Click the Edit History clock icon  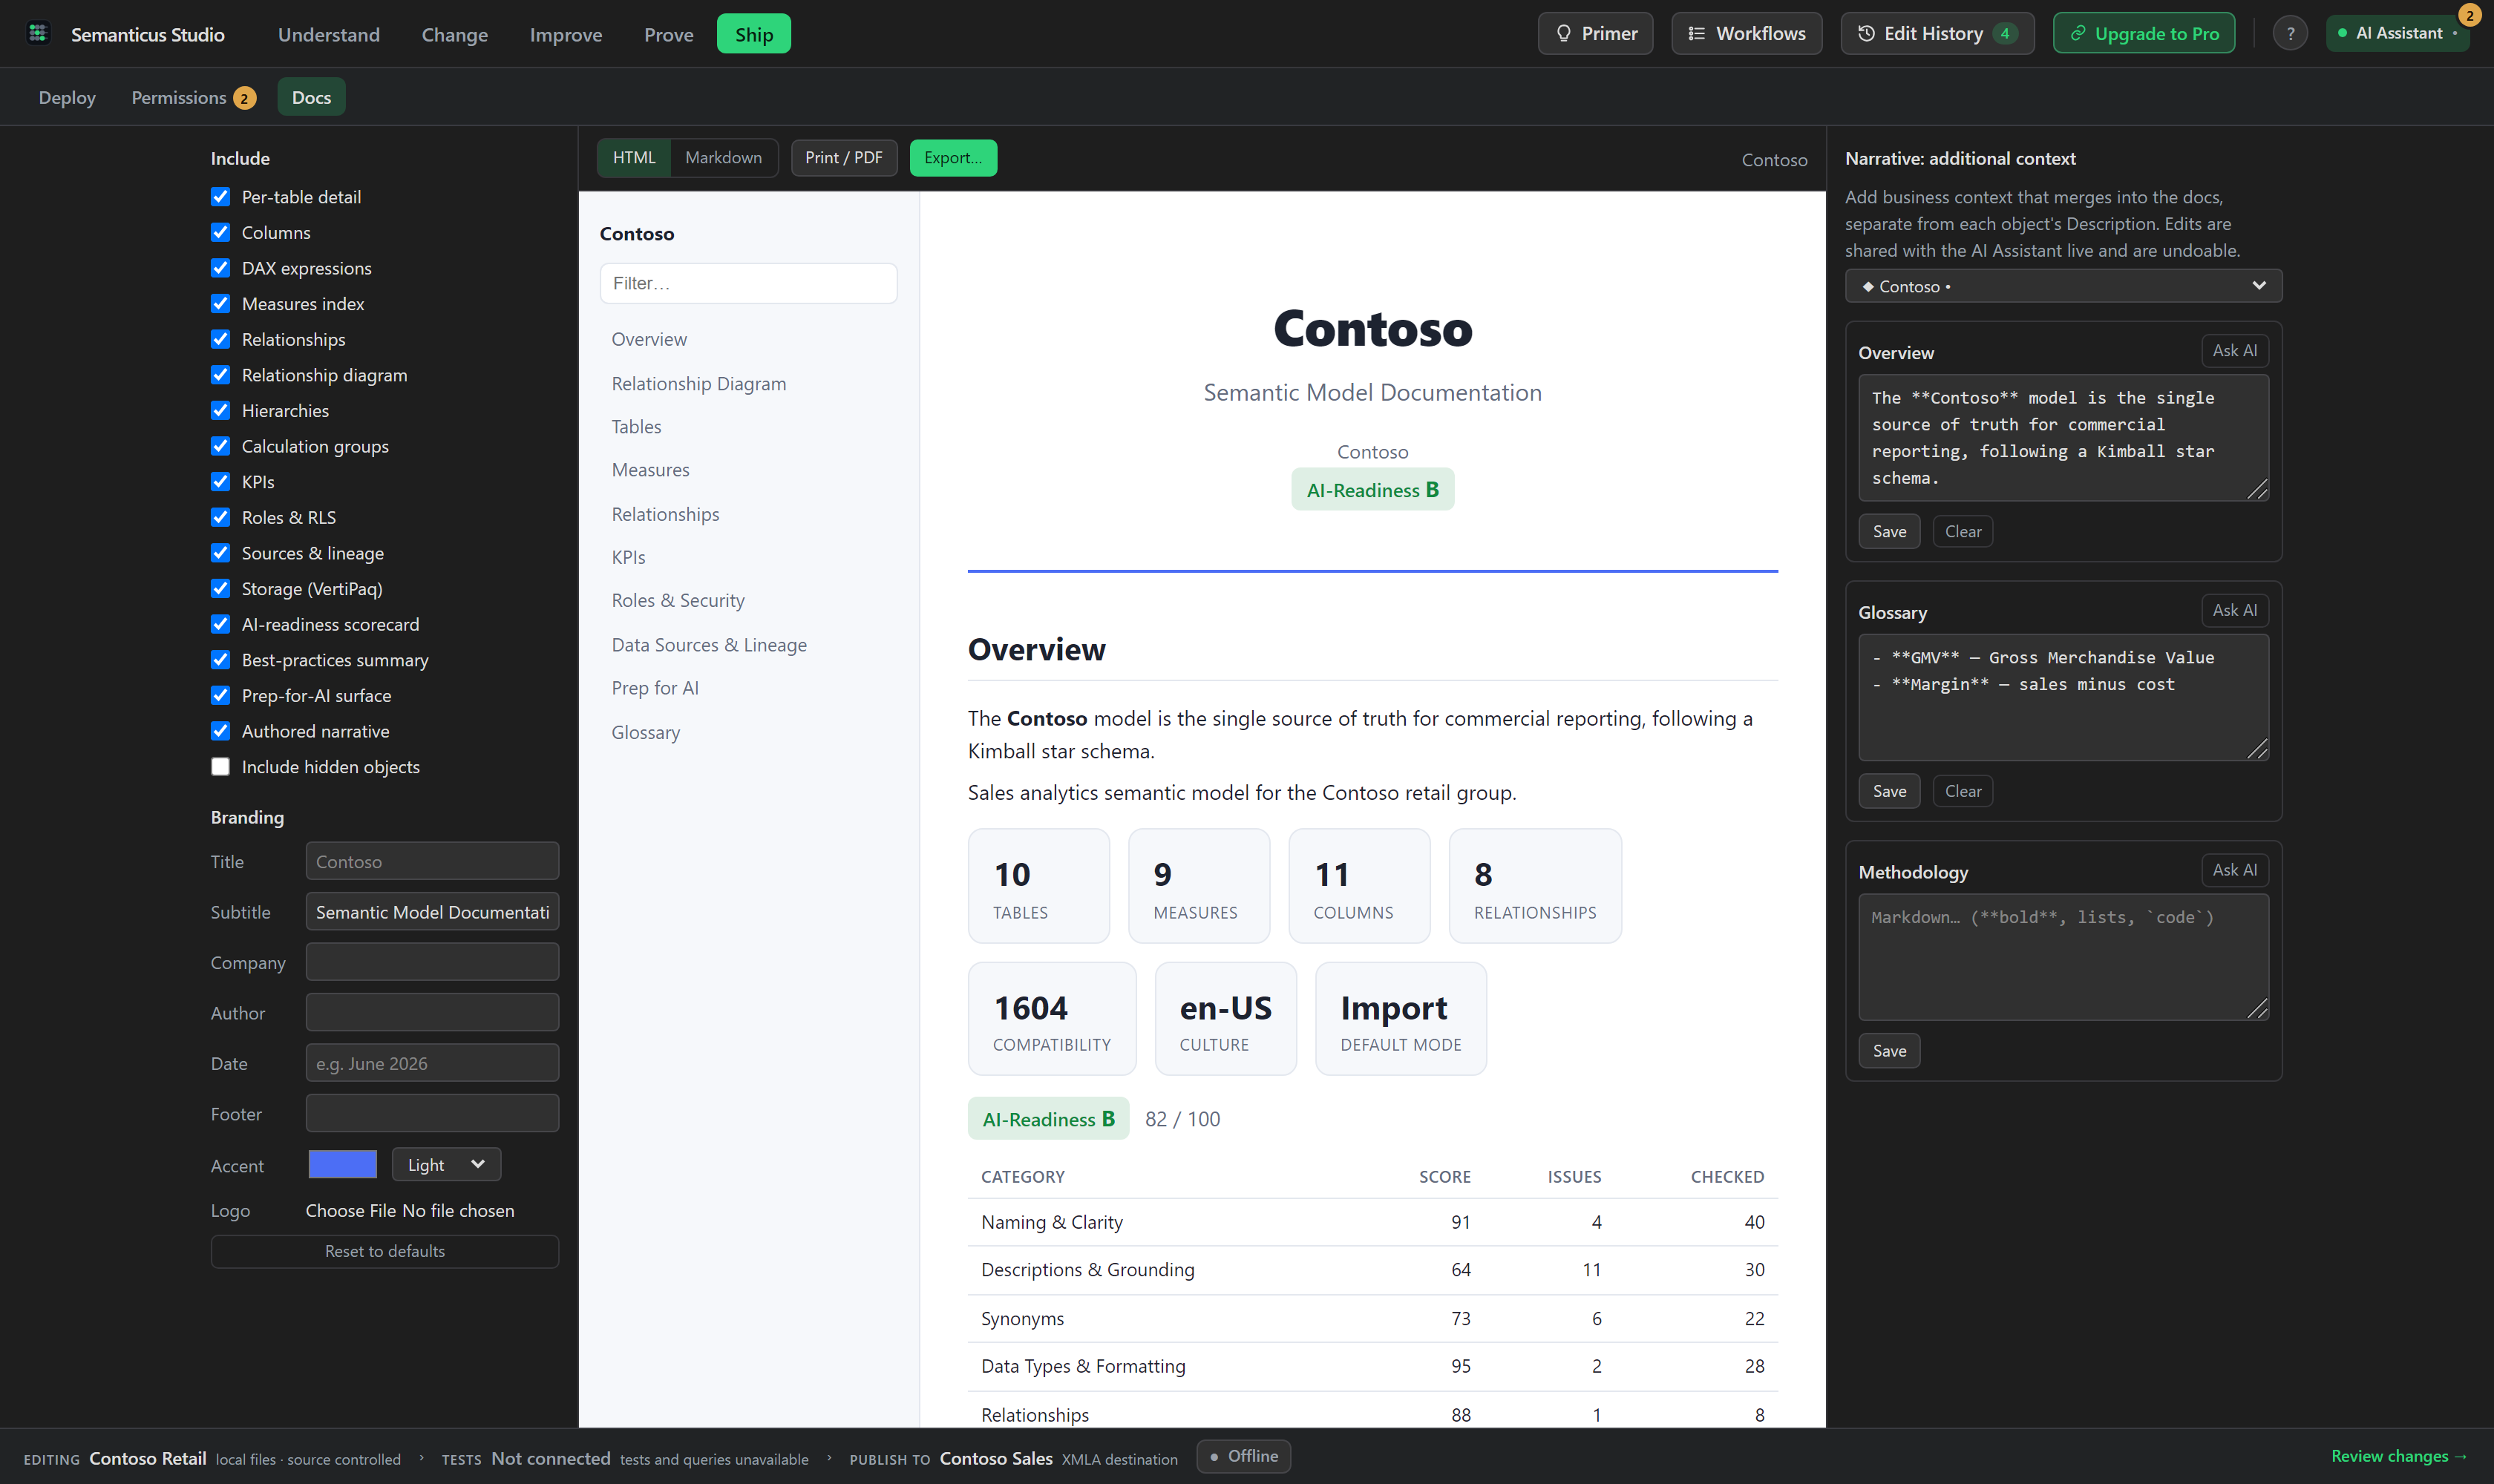[x=1866, y=33]
